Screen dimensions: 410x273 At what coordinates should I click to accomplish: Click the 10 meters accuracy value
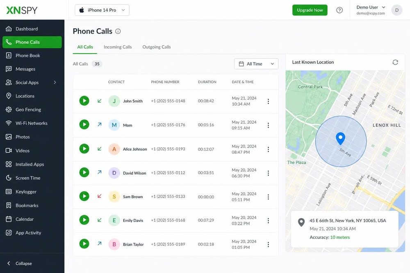[x=340, y=237]
